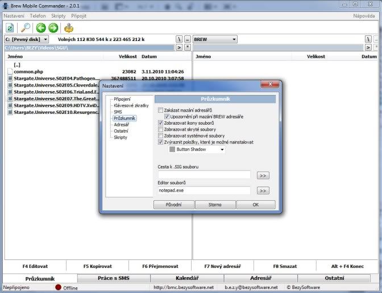The width and height of the screenshot is (382, 293).
Task: Click the video icon of Stargate.Universe.S02E05.Cloverdale
Action: tap(10, 85)
